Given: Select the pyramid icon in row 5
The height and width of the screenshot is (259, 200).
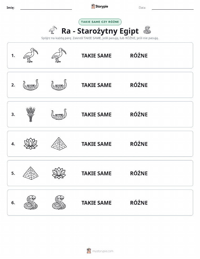Looking at the screenshot, I should coord(31,173).
